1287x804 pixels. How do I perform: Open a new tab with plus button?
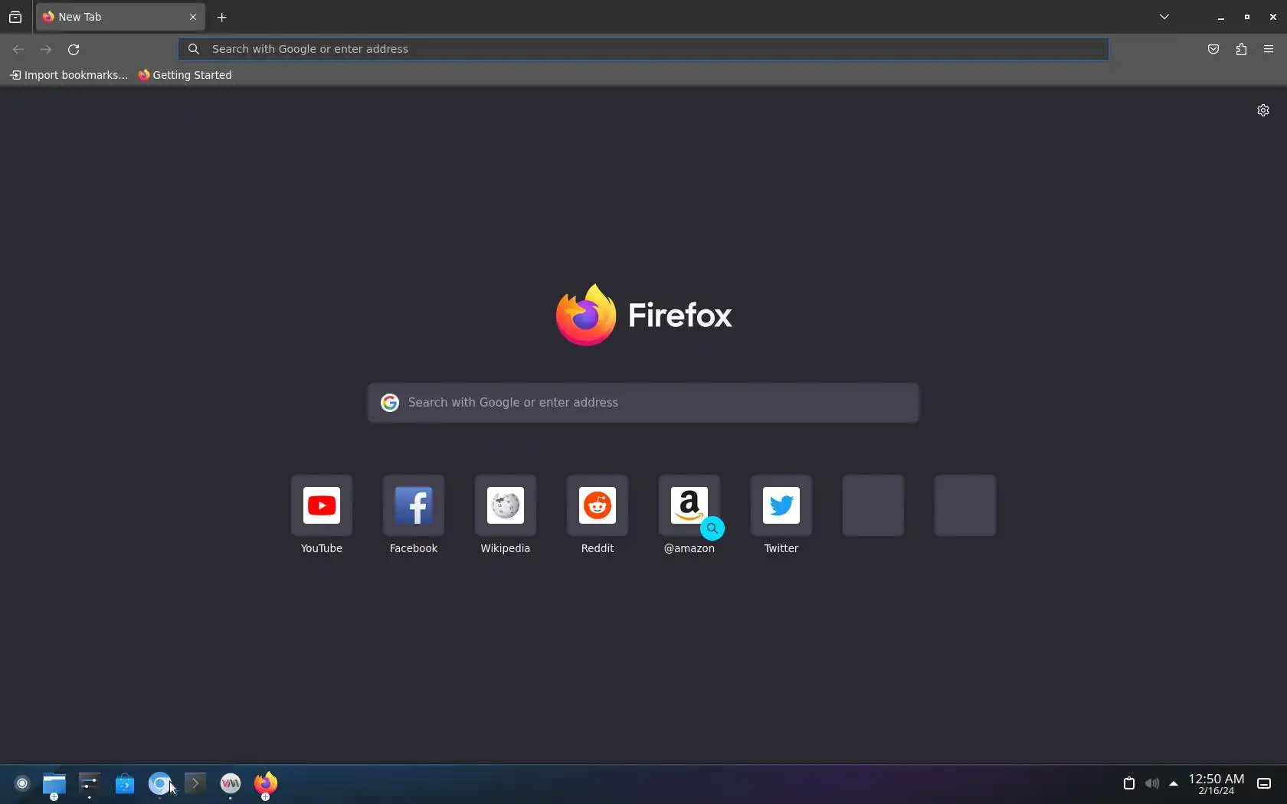(x=222, y=17)
